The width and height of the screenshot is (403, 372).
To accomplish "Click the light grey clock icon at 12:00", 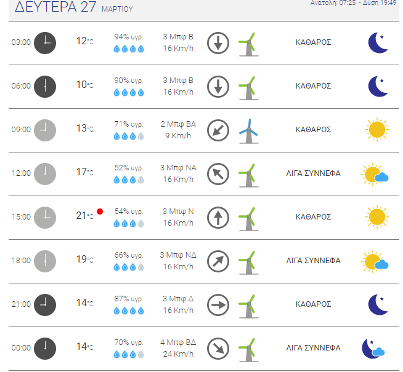I will [x=45, y=174].
